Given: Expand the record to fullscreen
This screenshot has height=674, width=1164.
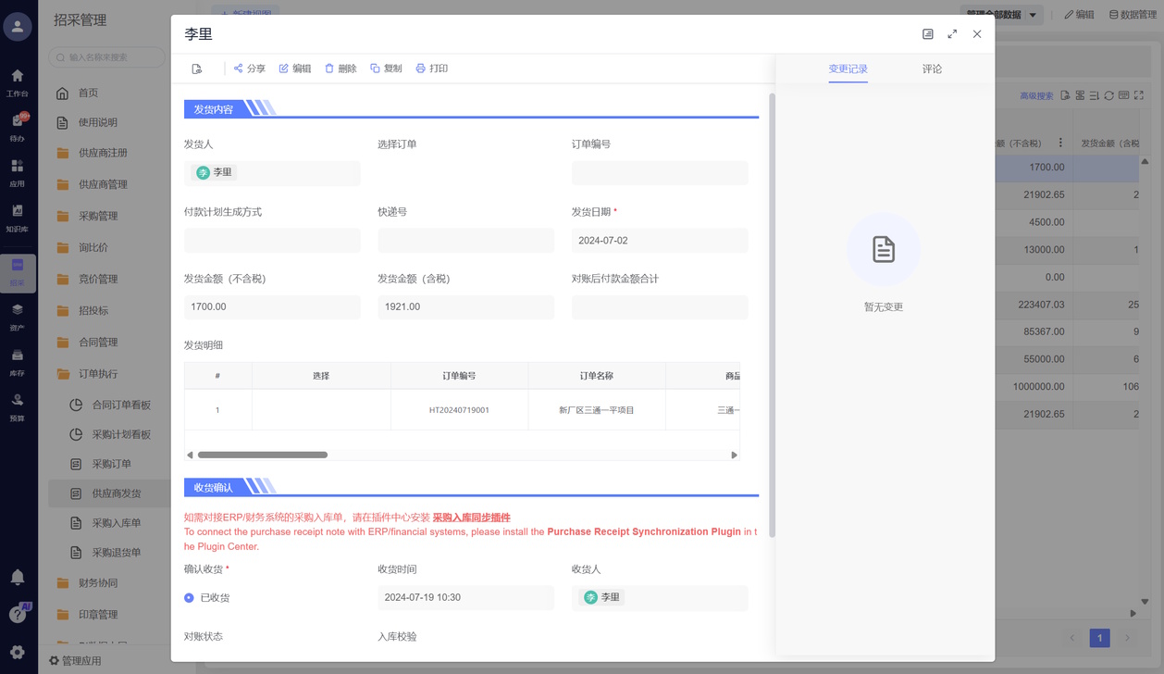Looking at the screenshot, I should (x=952, y=34).
